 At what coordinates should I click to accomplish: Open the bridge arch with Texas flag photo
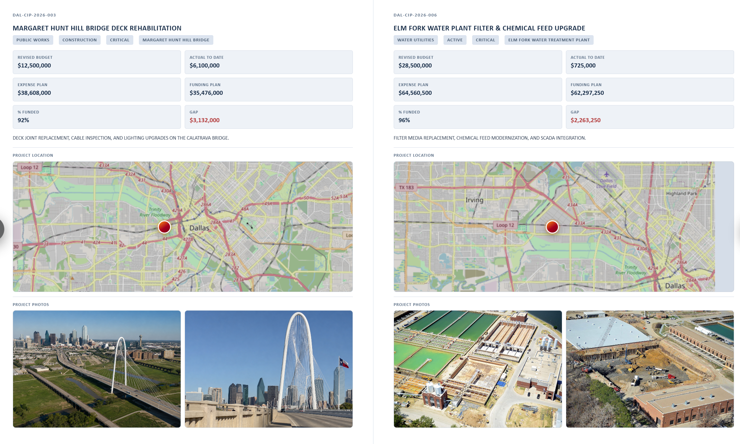[x=269, y=369]
